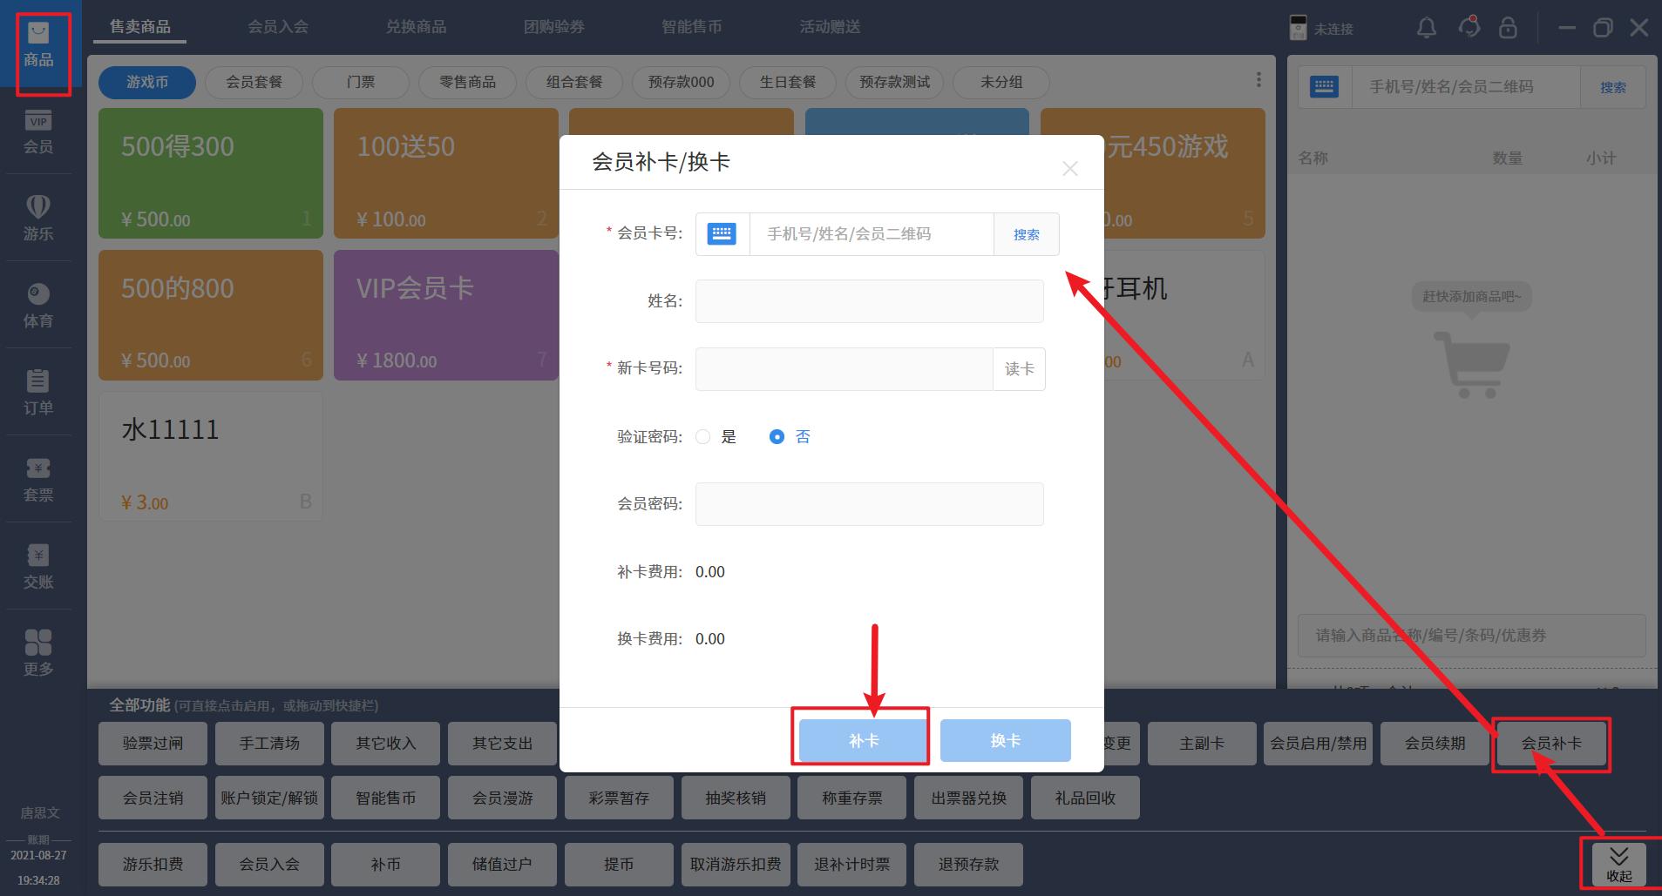1662x896 pixels.
Task: Open the 交账 sidebar section
Action: (38, 567)
